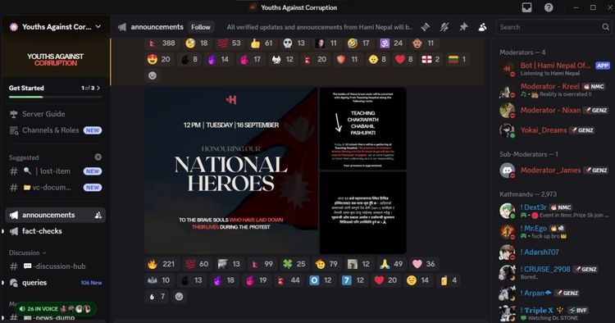Dismiss suggested channels with X icon
Viewport: 615px width, 323px height.
point(98,157)
